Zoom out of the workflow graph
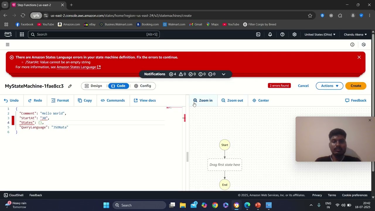The height and width of the screenshot is (211, 375). 232,100
